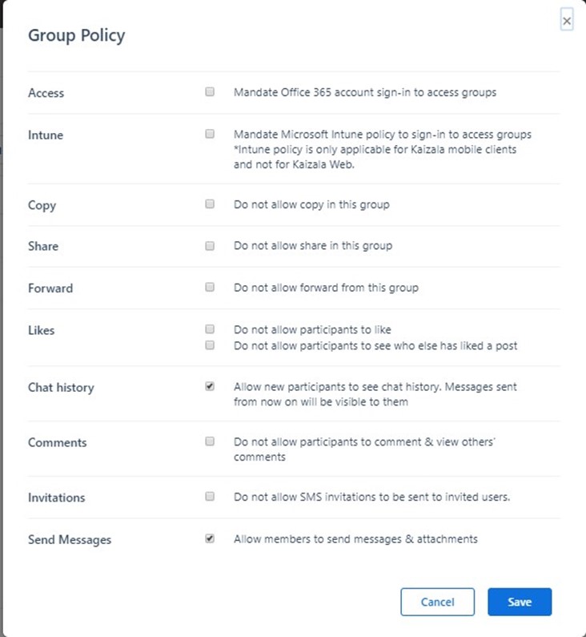Uncheck Allow members to send messages & attachments
586x637 pixels.
tap(210, 538)
